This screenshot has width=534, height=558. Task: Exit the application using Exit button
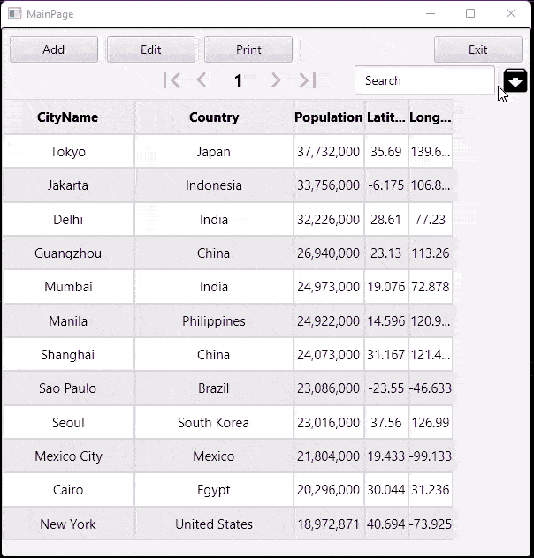478,49
